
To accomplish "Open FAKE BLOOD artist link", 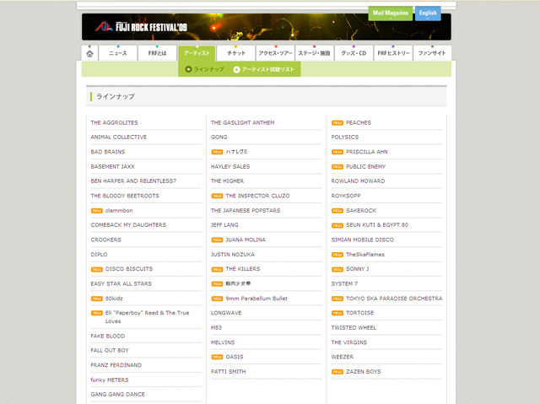I will (x=108, y=336).
